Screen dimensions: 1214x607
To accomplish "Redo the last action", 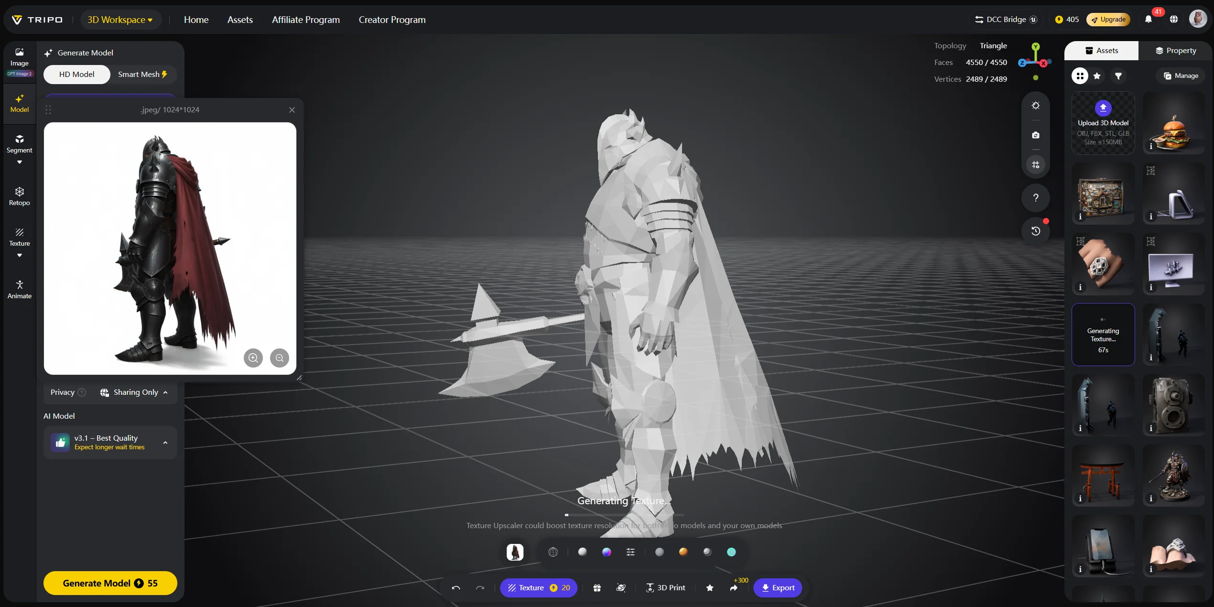I will point(480,588).
